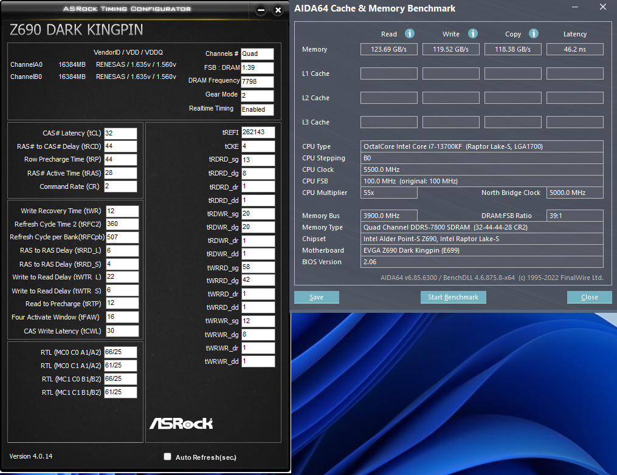Select the tRRD_L value field

pos(122,250)
